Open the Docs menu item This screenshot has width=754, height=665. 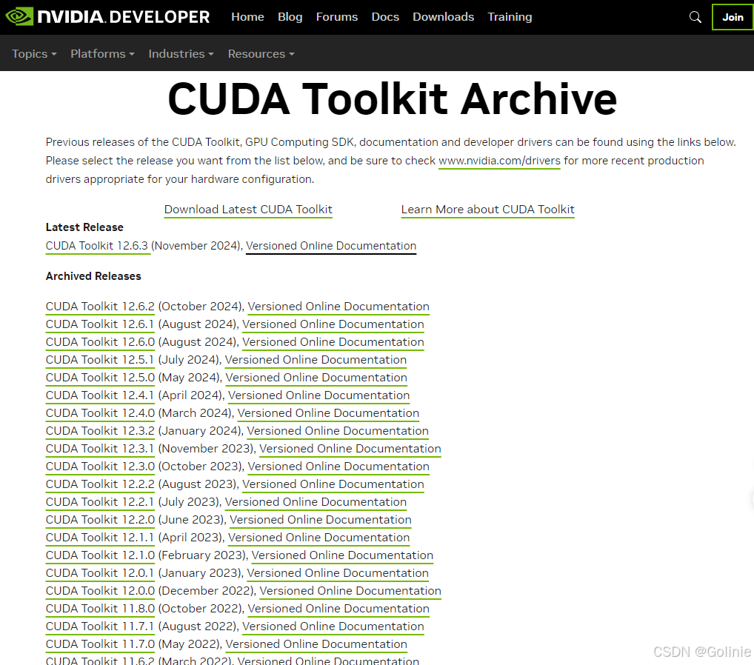click(x=385, y=17)
